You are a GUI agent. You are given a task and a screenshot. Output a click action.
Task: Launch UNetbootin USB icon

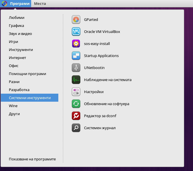coord(76,68)
